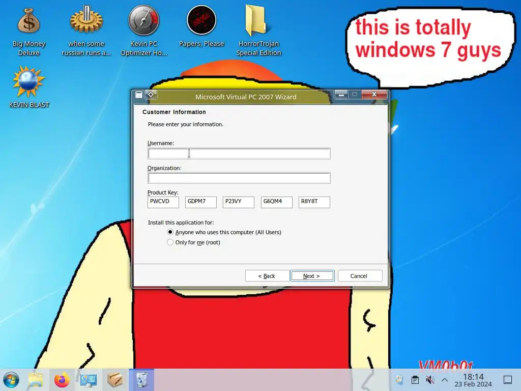
Task: Click the muted volume tray icon
Action: [430, 380]
